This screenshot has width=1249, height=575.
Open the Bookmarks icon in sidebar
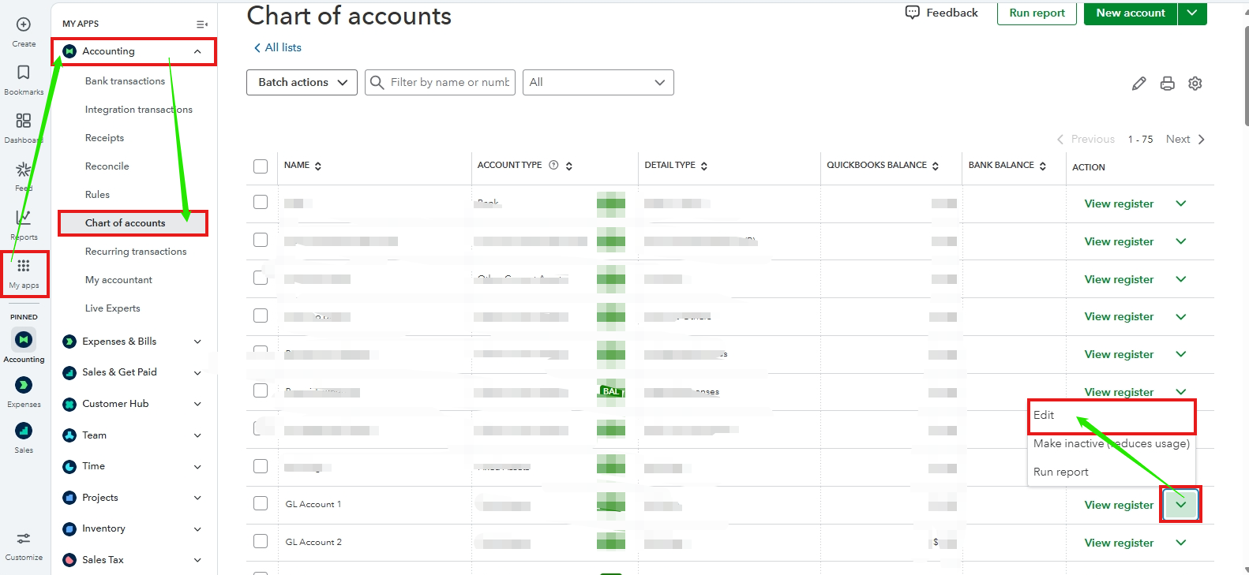click(24, 73)
